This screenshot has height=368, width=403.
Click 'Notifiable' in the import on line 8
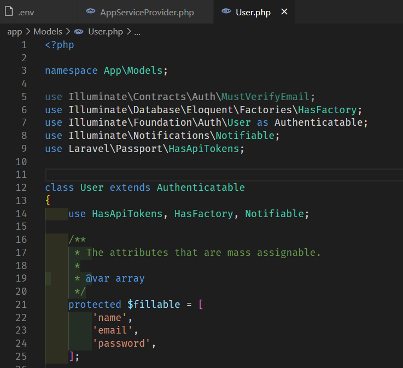point(245,136)
